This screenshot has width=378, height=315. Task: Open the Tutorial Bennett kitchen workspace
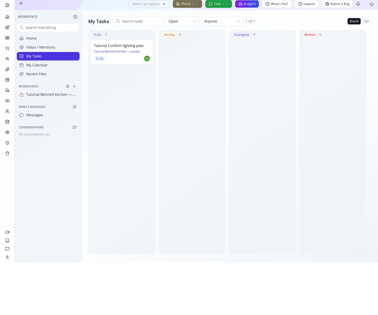tap(48, 94)
